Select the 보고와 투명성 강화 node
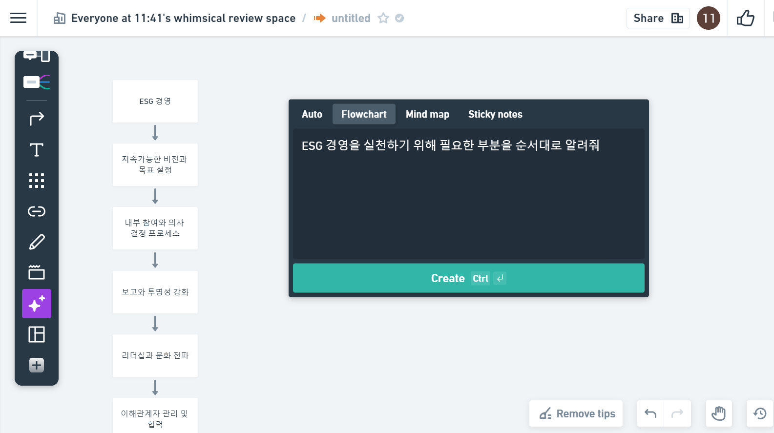 pyautogui.click(x=155, y=292)
